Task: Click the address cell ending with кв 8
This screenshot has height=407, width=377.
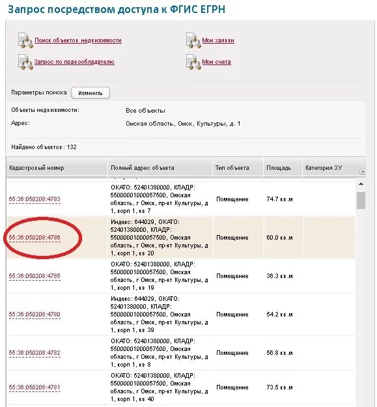Action: [x=160, y=353]
